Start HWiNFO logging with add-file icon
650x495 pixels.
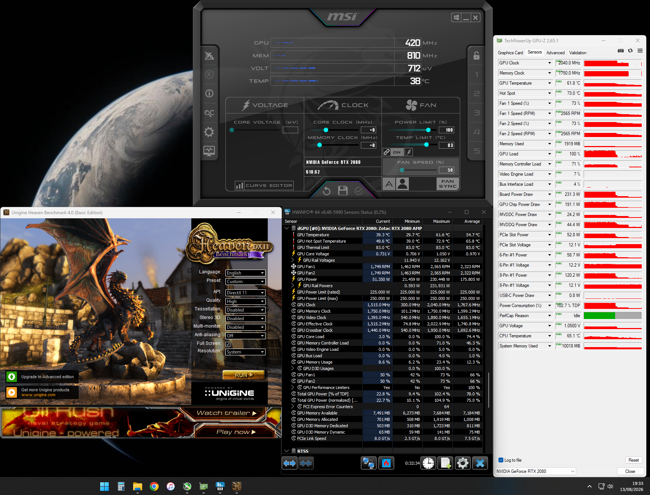[446, 463]
